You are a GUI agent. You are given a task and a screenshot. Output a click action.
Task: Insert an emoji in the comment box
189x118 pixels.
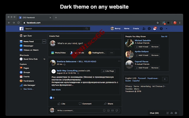[x=104, y=111]
